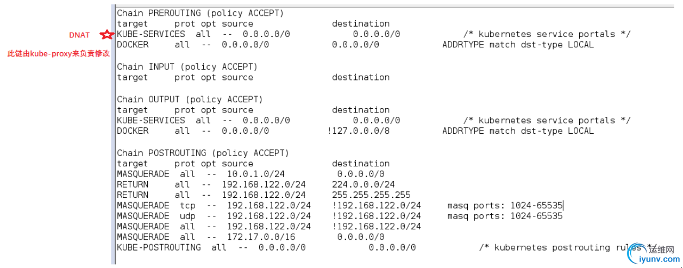Select the KUBE-POSTROUTING rule target
683x268 pixels.
click(x=159, y=248)
